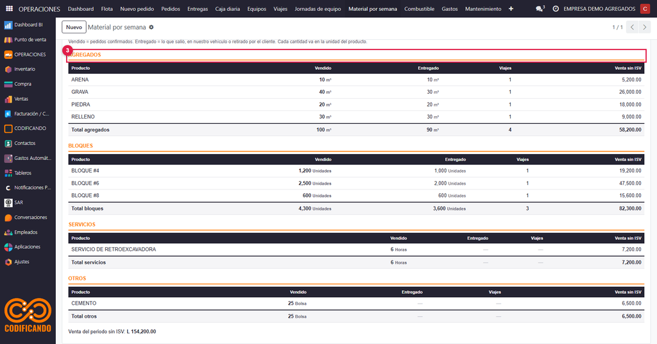657x344 pixels.
Task: Select the OPERACIONES sidebar app icon
Action: (x=8, y=55)
